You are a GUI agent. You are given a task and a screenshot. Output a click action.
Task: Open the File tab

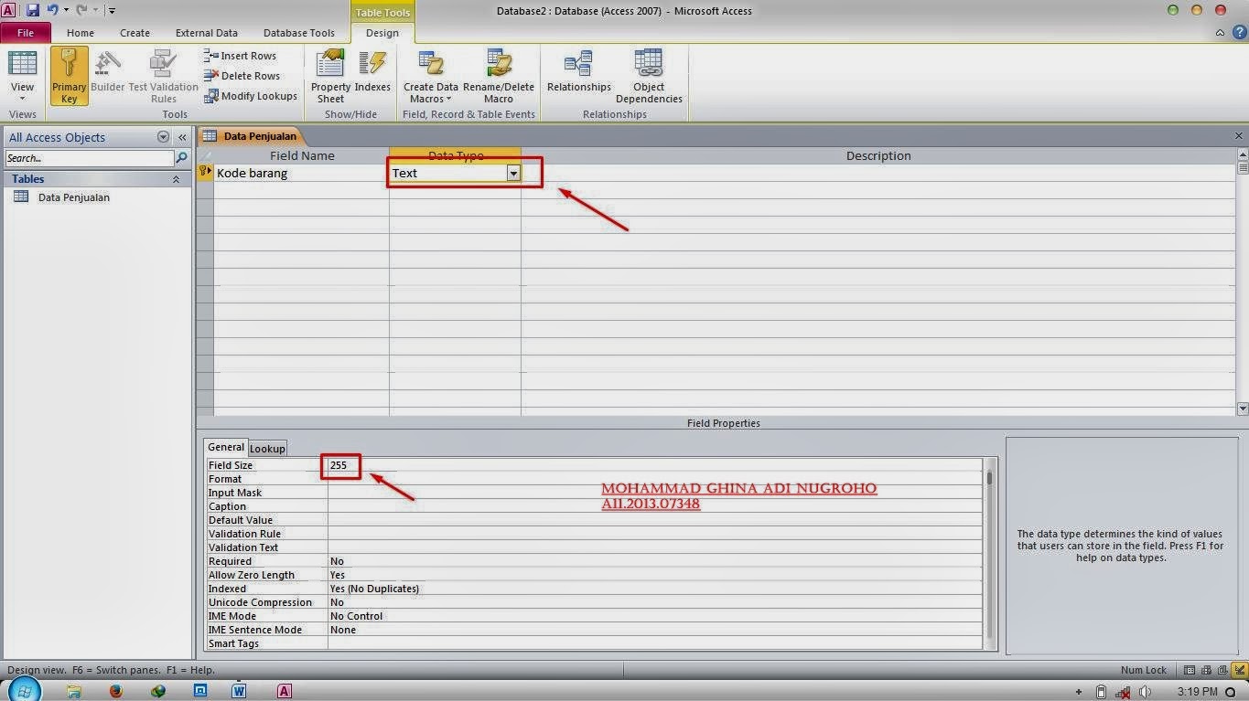[25, 33]
